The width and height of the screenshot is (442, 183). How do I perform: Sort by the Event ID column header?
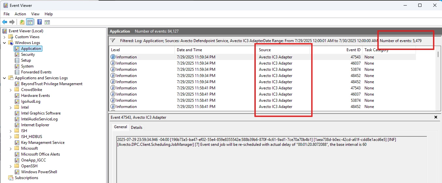click(x=336, y=50)
